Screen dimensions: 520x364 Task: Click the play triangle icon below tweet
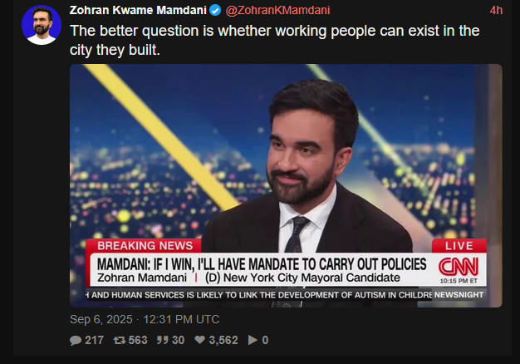pyautogui.click(x=253, y=340)
